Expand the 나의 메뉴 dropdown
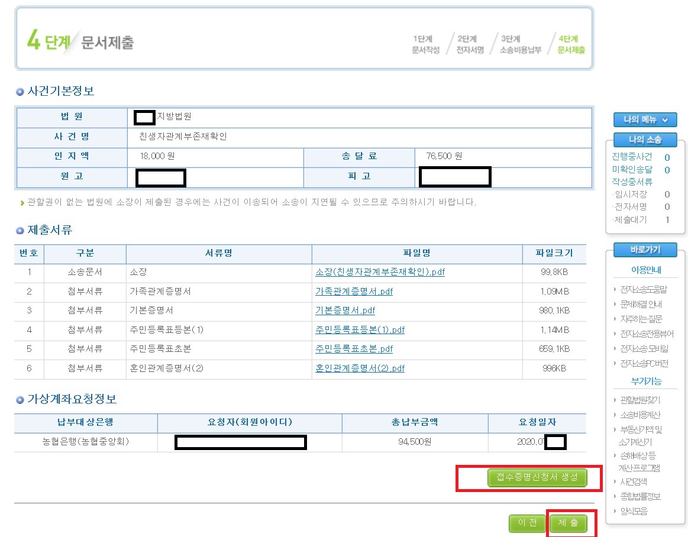 [x=645, y=119]
